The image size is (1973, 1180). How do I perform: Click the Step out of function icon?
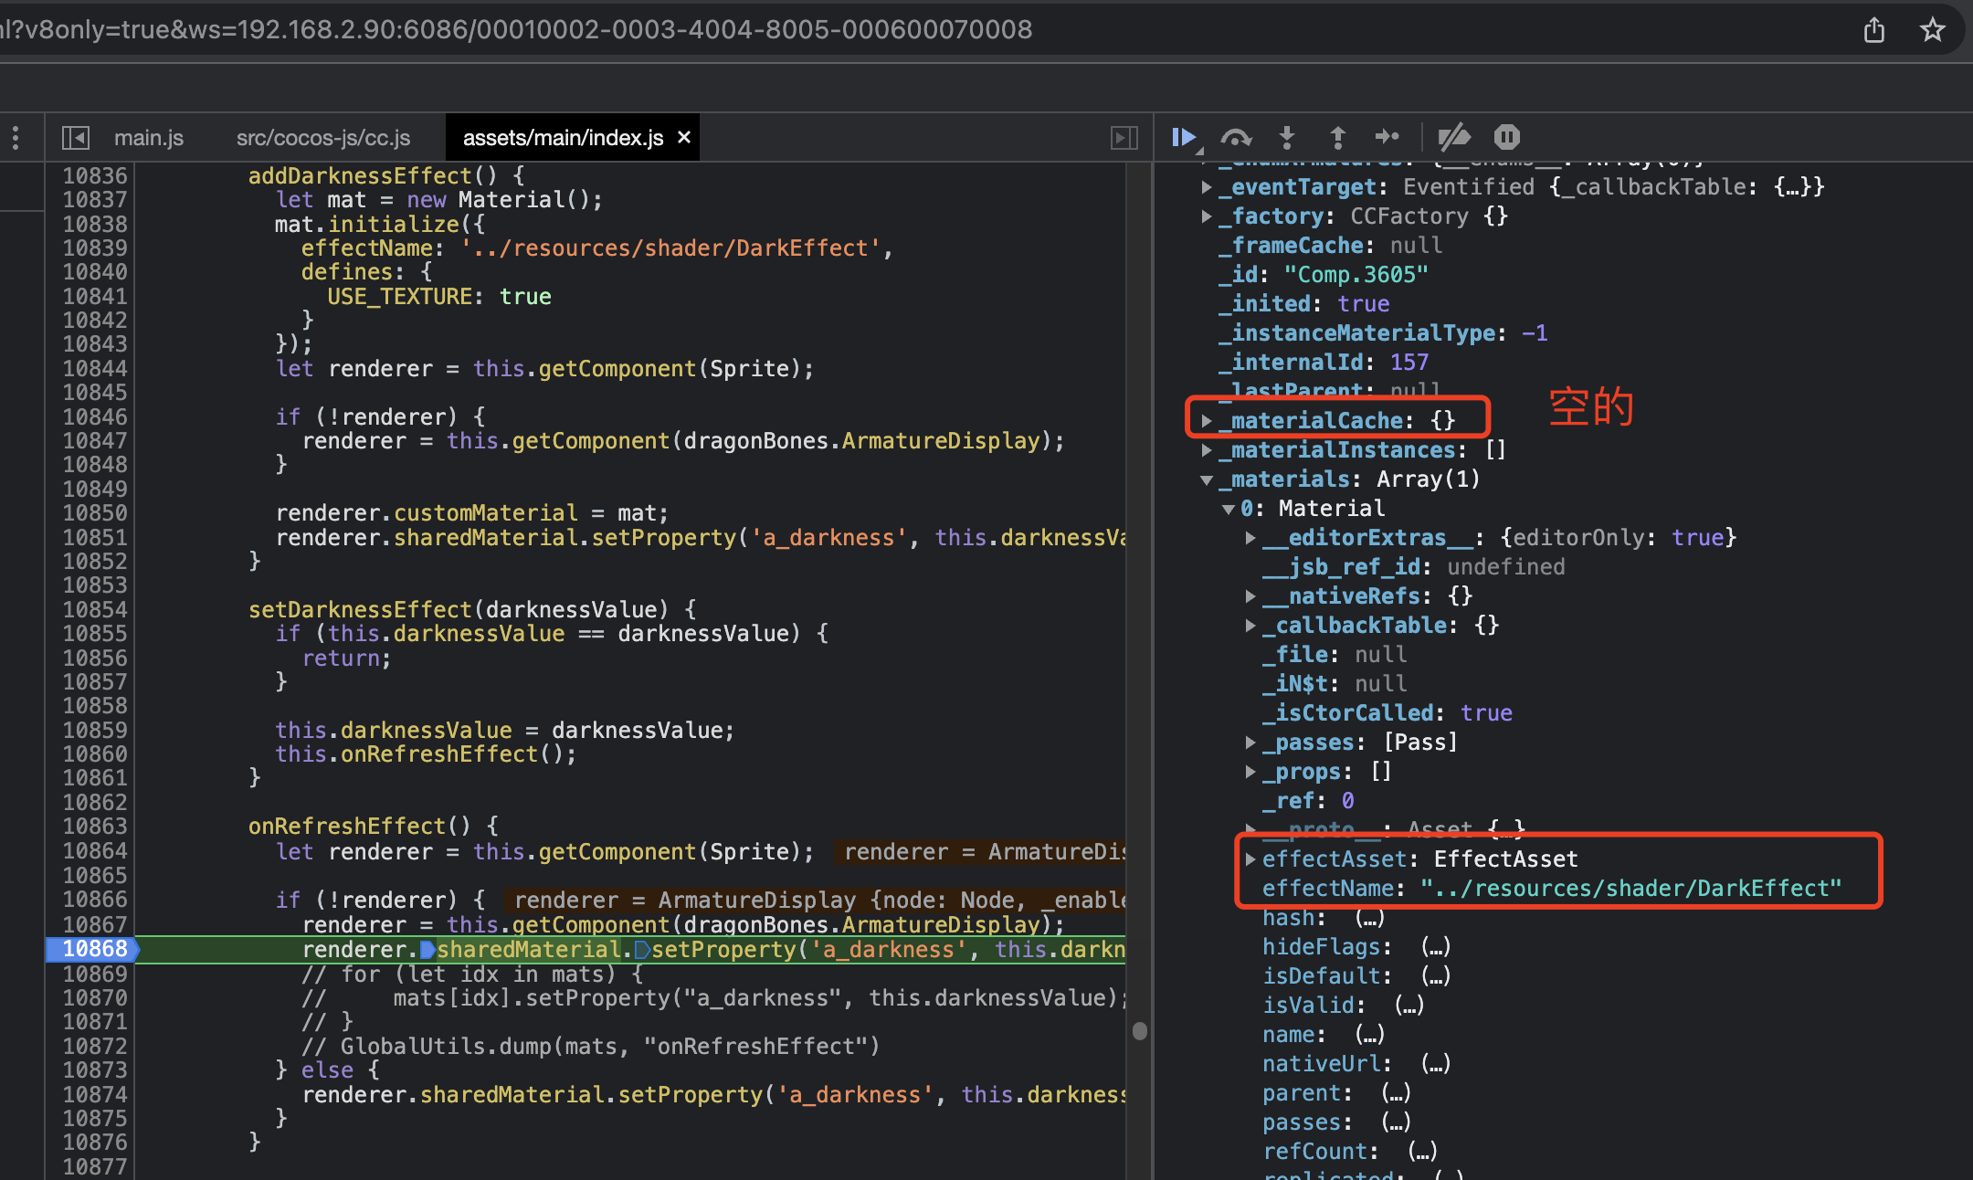coord(1337,137)
